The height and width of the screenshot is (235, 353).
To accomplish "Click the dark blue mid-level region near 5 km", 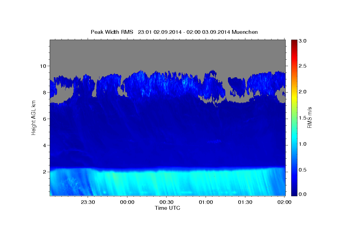I will point(167,132).
